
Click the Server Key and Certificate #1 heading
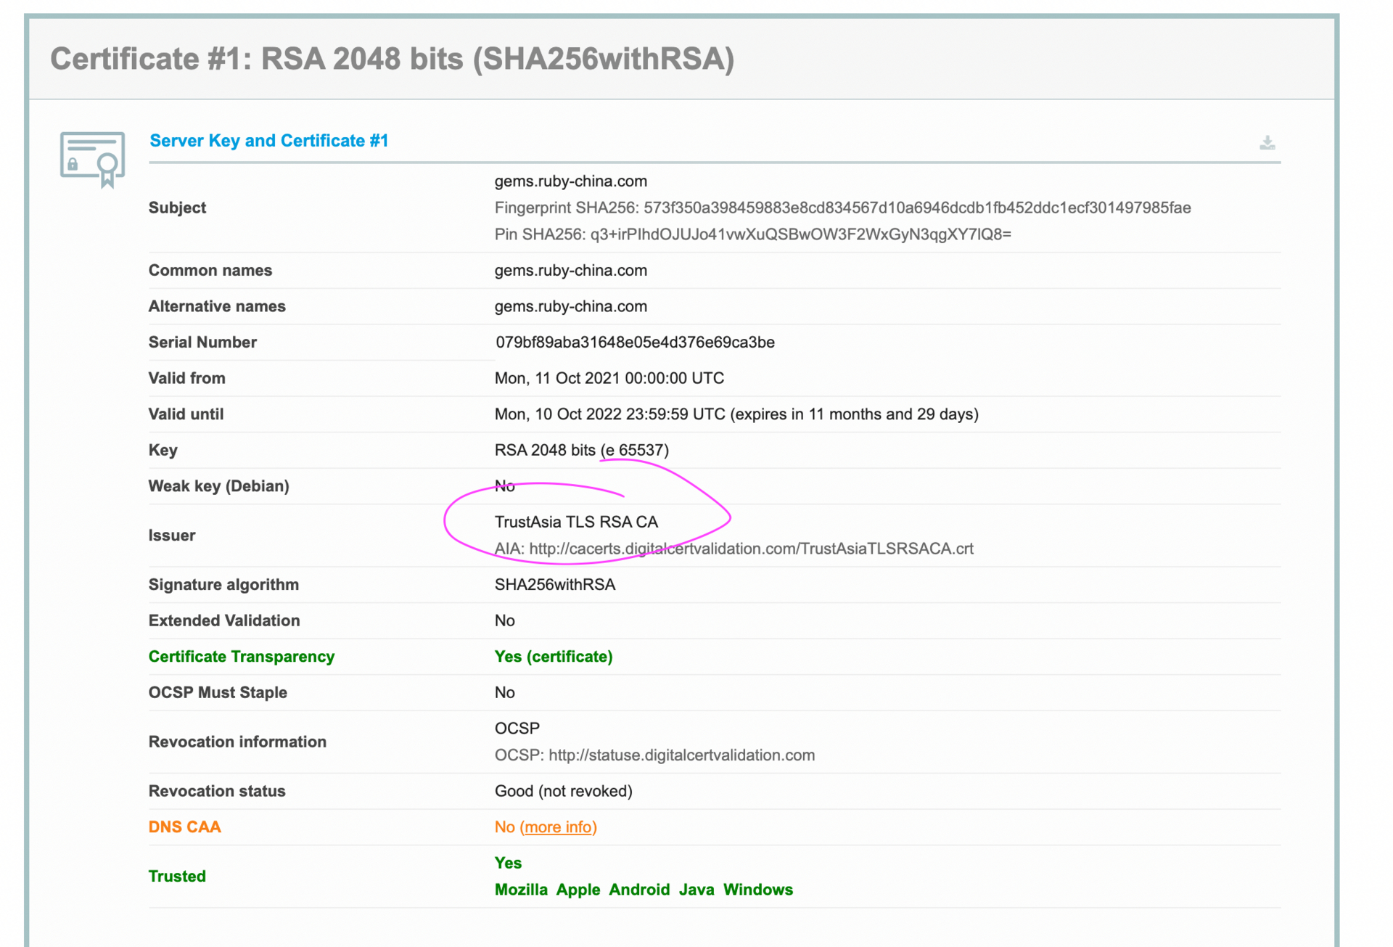268,141
